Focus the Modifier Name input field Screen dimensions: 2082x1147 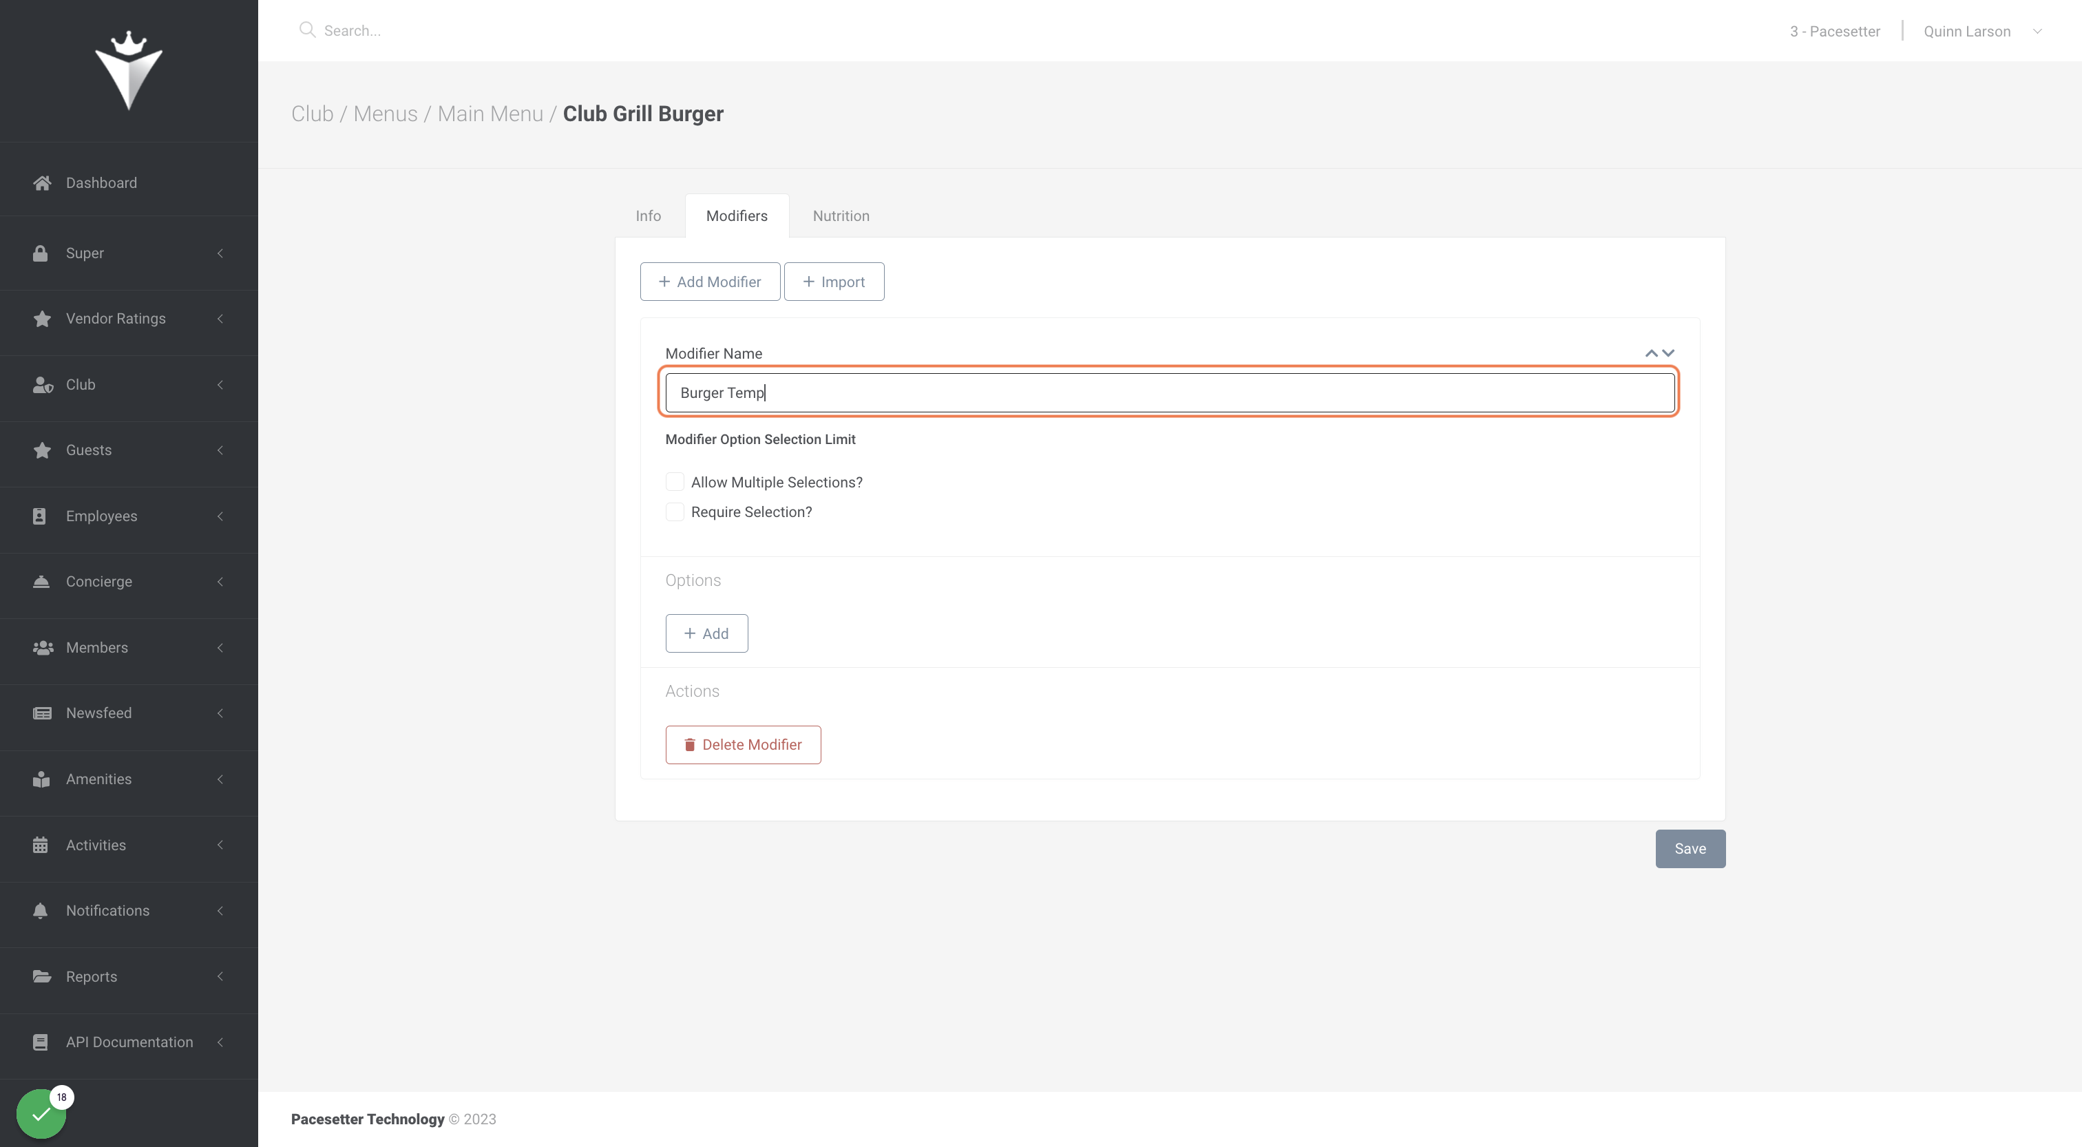coord(1170,393)
